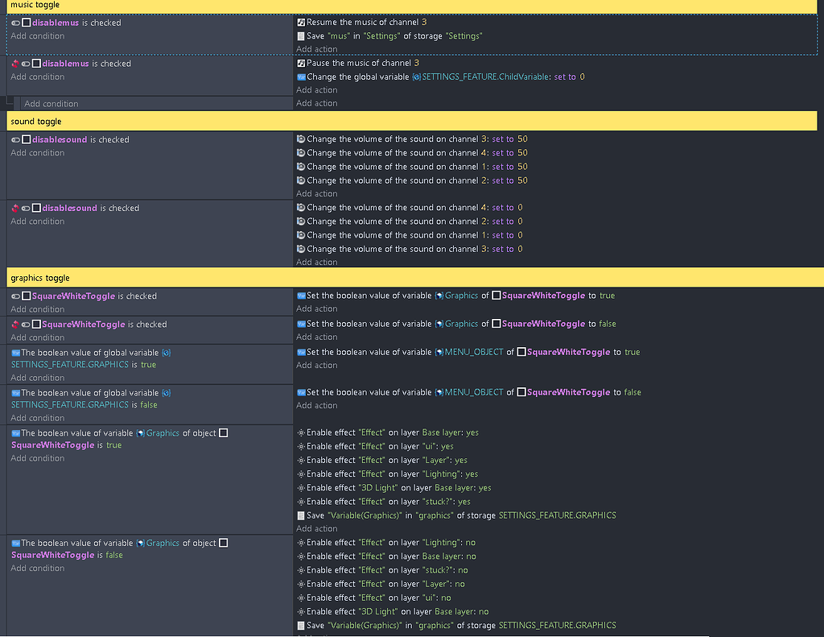The width and height of the screenshot is (824, 637).
Task: Click the checkbox icon of first disablemus condition
Action: coord(27,23)
